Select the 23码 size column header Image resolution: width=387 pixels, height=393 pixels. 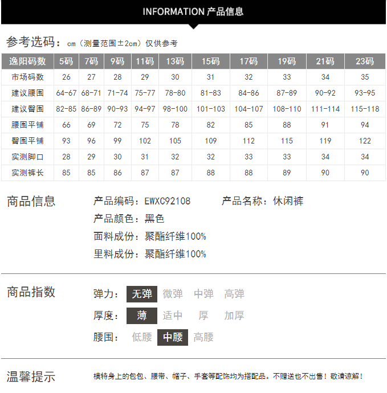(x=365, y=62)
